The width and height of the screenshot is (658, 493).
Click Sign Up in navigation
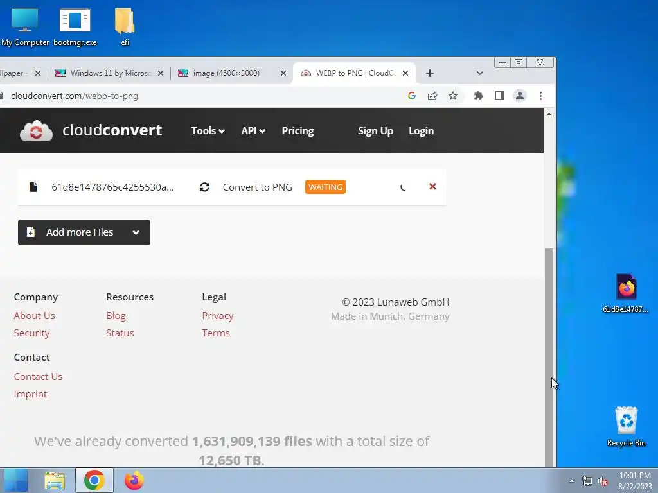(375, 131)
